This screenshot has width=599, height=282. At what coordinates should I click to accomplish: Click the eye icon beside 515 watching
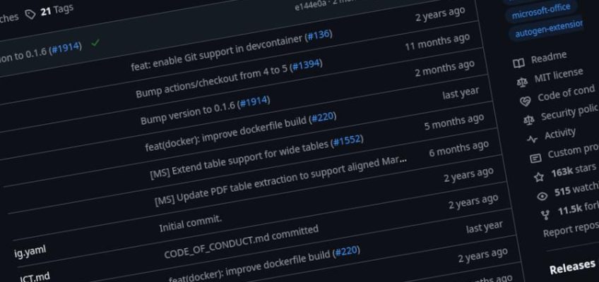point(542,196)
